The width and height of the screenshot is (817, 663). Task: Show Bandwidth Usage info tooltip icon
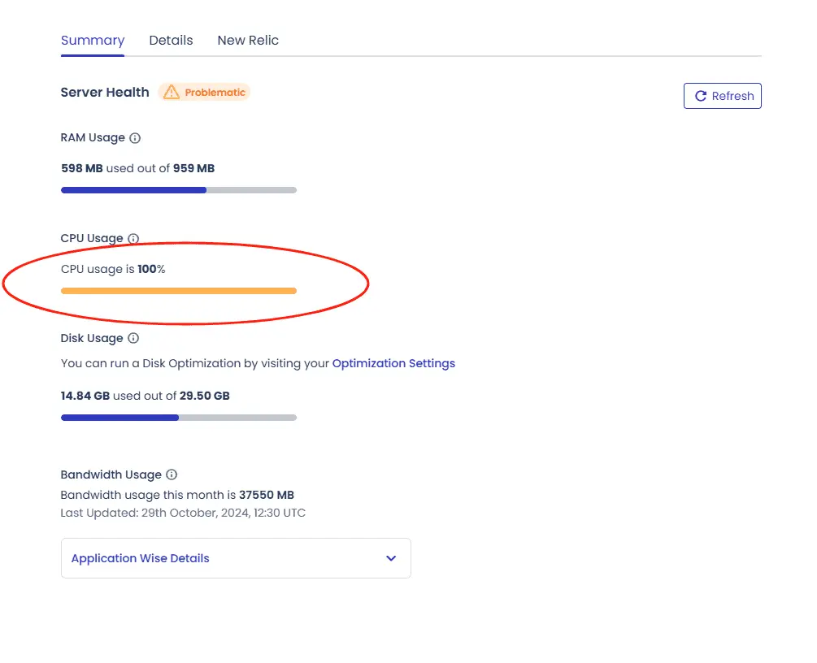pyautogui.click(x=172, y=474)
